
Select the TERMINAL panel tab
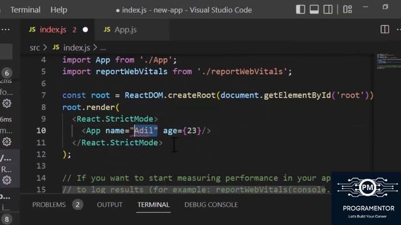154,204
